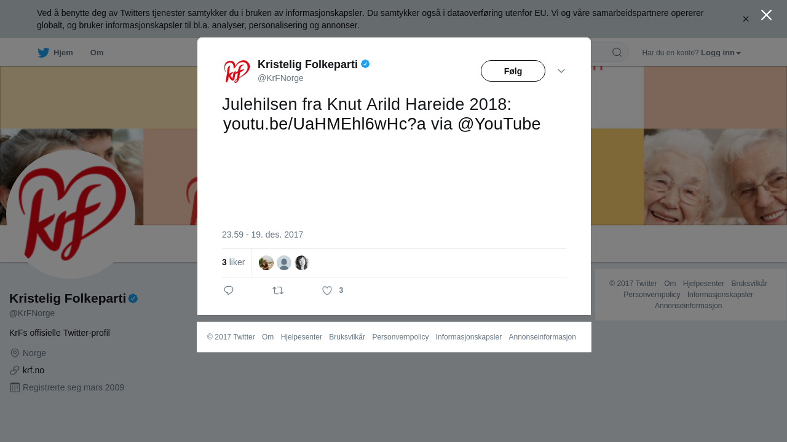Click the Twitter bird Hjem icon

(43, 53)
